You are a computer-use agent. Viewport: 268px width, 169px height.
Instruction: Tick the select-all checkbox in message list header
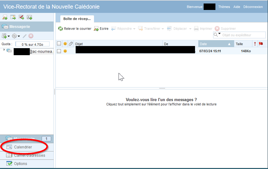[x=59, y=44]
